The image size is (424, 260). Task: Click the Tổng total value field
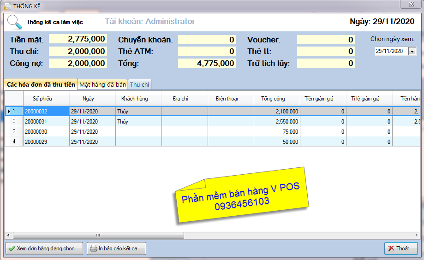(207, 63)
